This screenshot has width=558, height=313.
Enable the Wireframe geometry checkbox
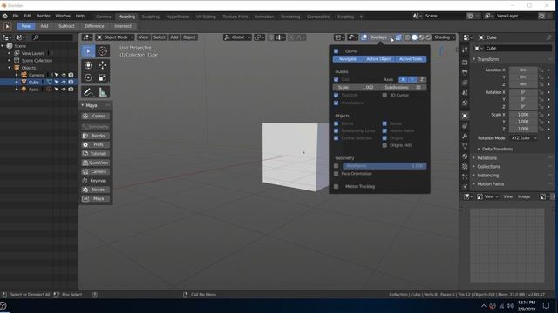pos(337,166)
